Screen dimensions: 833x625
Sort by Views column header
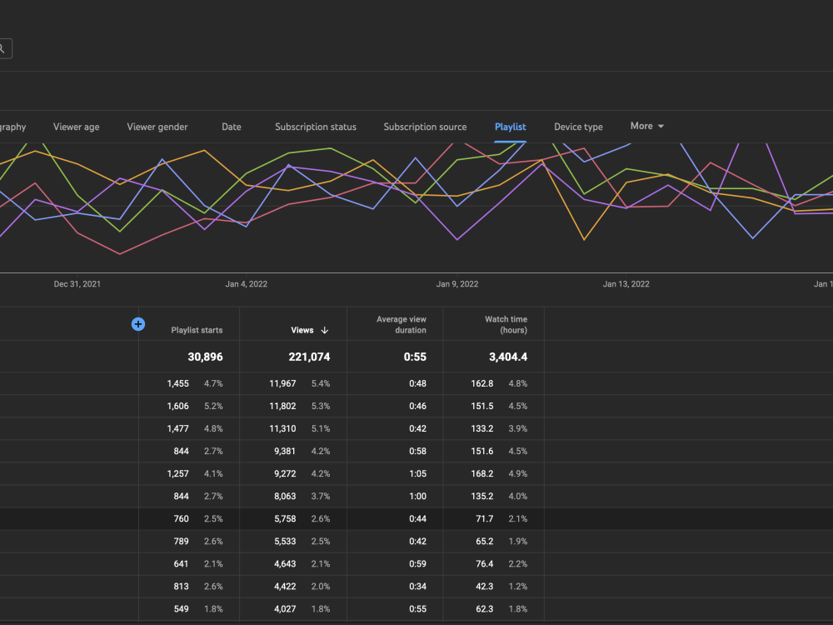pos(302,330)
